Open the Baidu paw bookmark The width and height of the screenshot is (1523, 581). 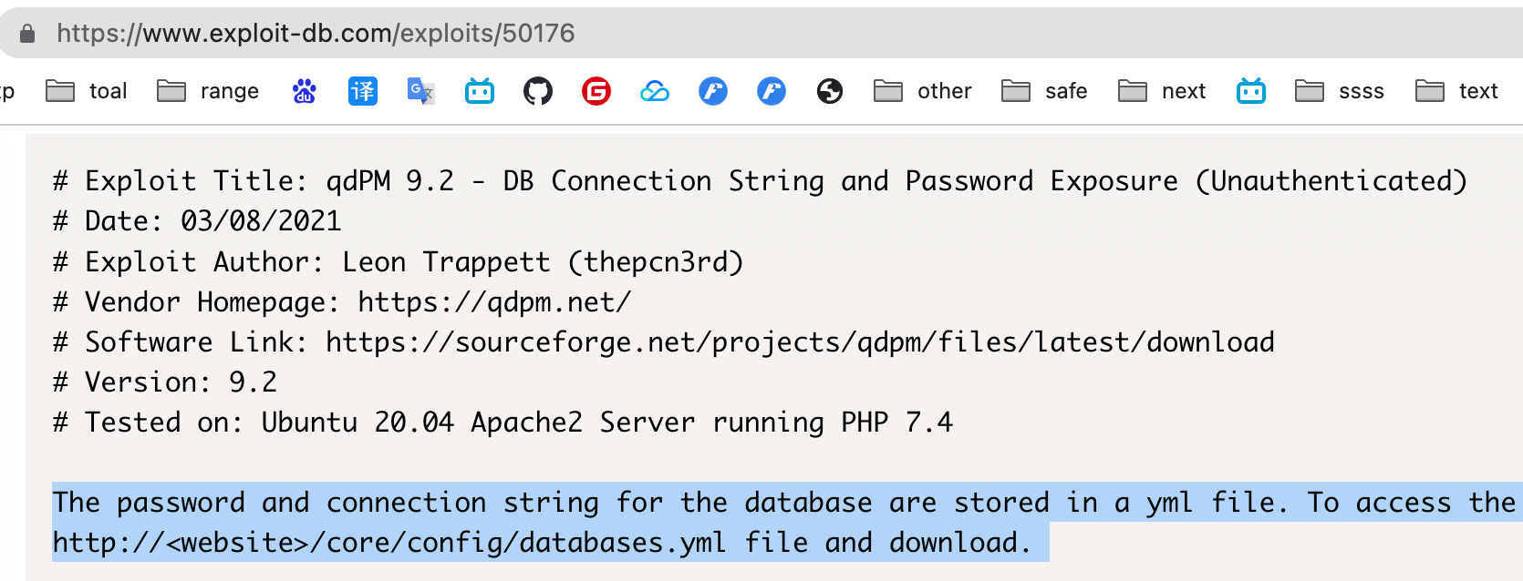tap(304, 91)
